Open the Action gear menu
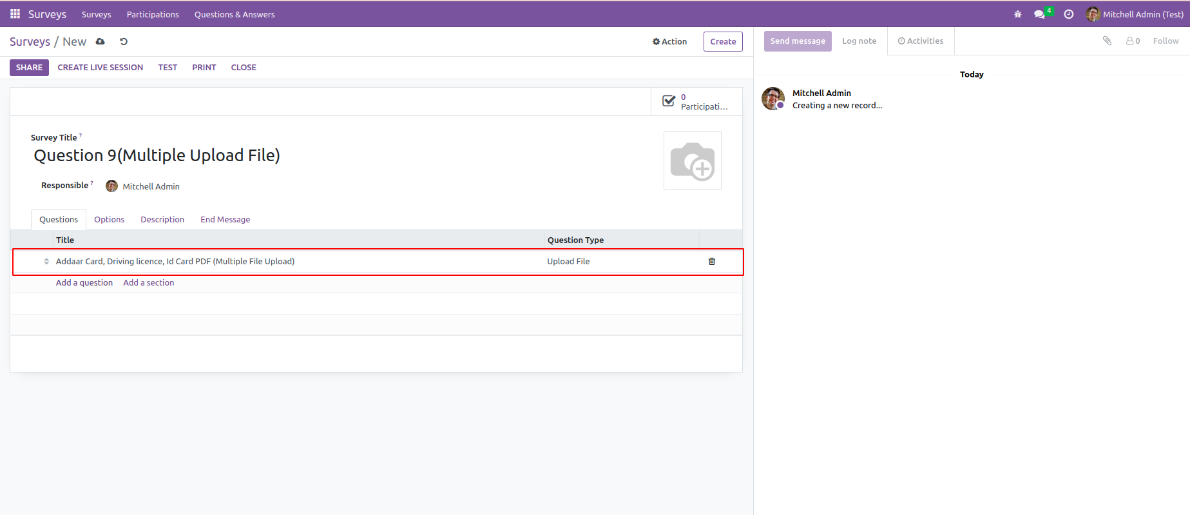The width and height of the screenshot is (1190, 515). pyautogui.click(x=669, y=41)
